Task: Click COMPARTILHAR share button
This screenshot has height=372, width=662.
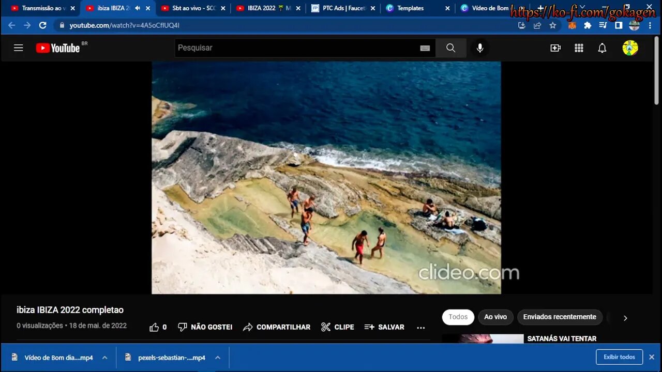Action: [x=277, y=327]
